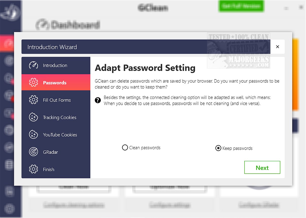Click the Introduction speedometer icon

pos(34,65)
